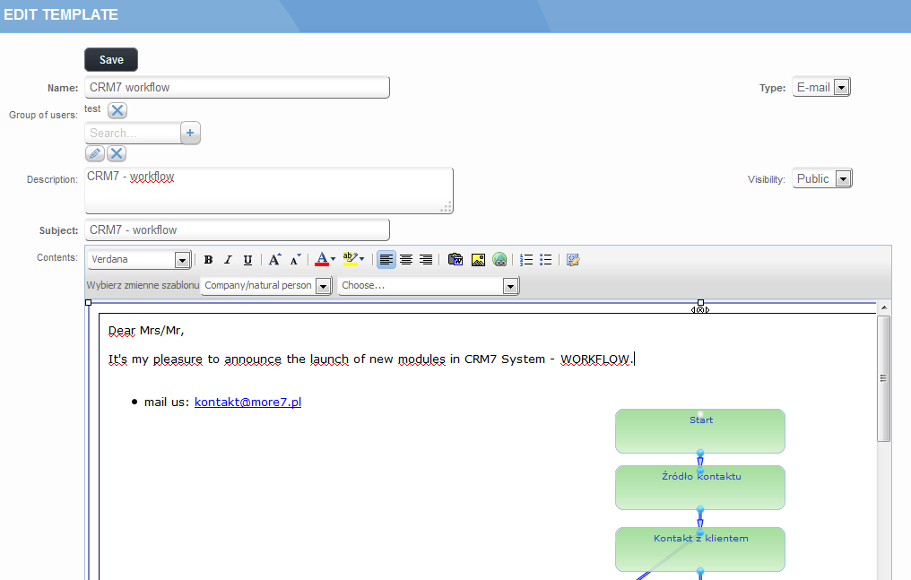Align text to the right
The height and width of the screenshot is (580, 911).
coord(426,259)
